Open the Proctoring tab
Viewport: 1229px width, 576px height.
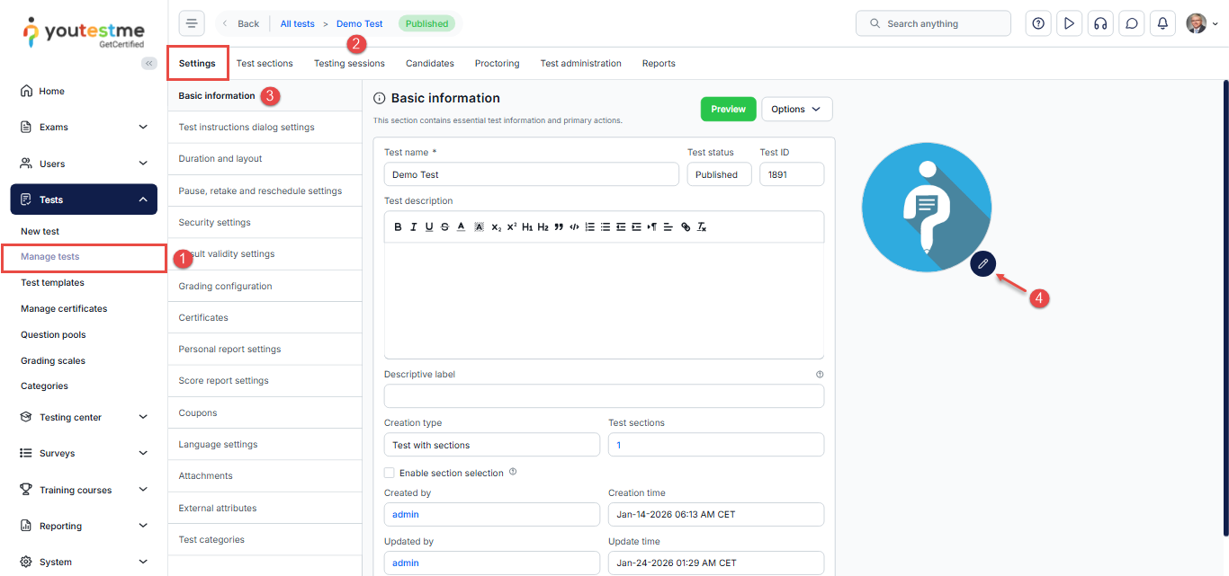497,64
